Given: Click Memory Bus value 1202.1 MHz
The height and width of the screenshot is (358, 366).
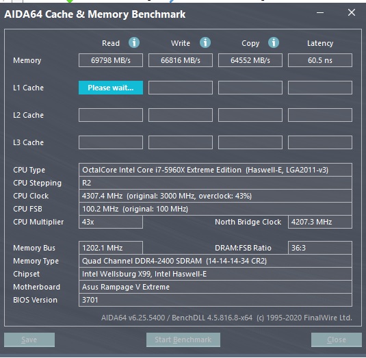Looking at the screenshot, I should (111, 248).
